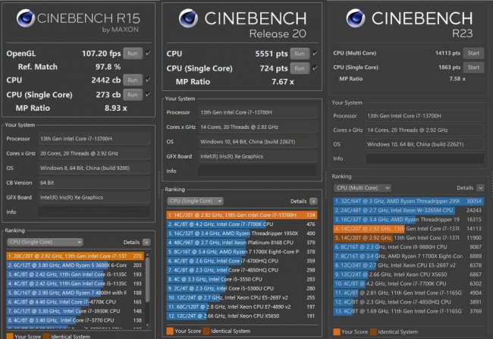
Task: Select R23 ranking row Xeon W-3265M
Action: [x=409, y=210]
